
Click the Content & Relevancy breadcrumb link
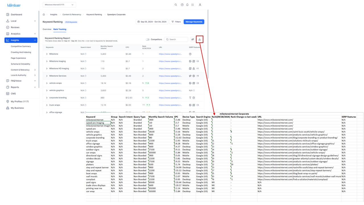click(72, 15)
